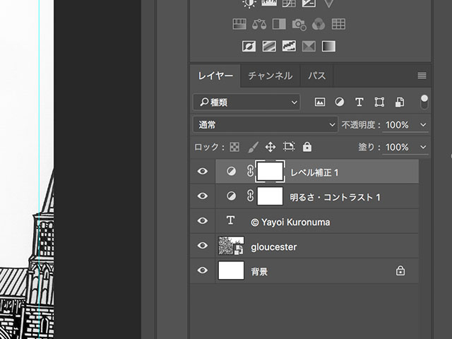Lock image pixels with brush icon

coord(253,147)
